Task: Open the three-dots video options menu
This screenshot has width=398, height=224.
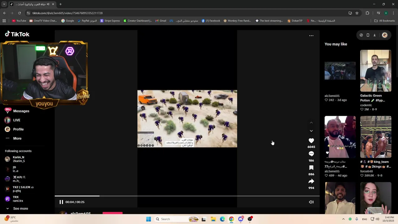Action: [311, 35]
